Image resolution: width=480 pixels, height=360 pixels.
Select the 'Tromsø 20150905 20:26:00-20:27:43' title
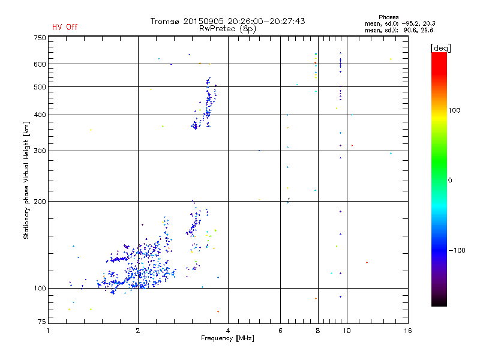(x=227, y=21)
